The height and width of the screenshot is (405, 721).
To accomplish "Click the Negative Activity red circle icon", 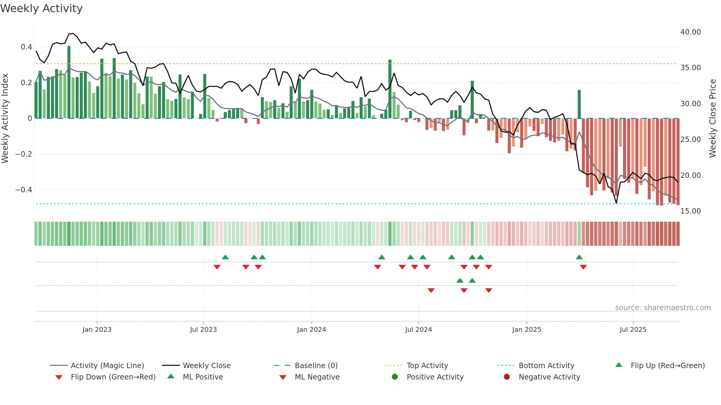I will pos(507,376).
